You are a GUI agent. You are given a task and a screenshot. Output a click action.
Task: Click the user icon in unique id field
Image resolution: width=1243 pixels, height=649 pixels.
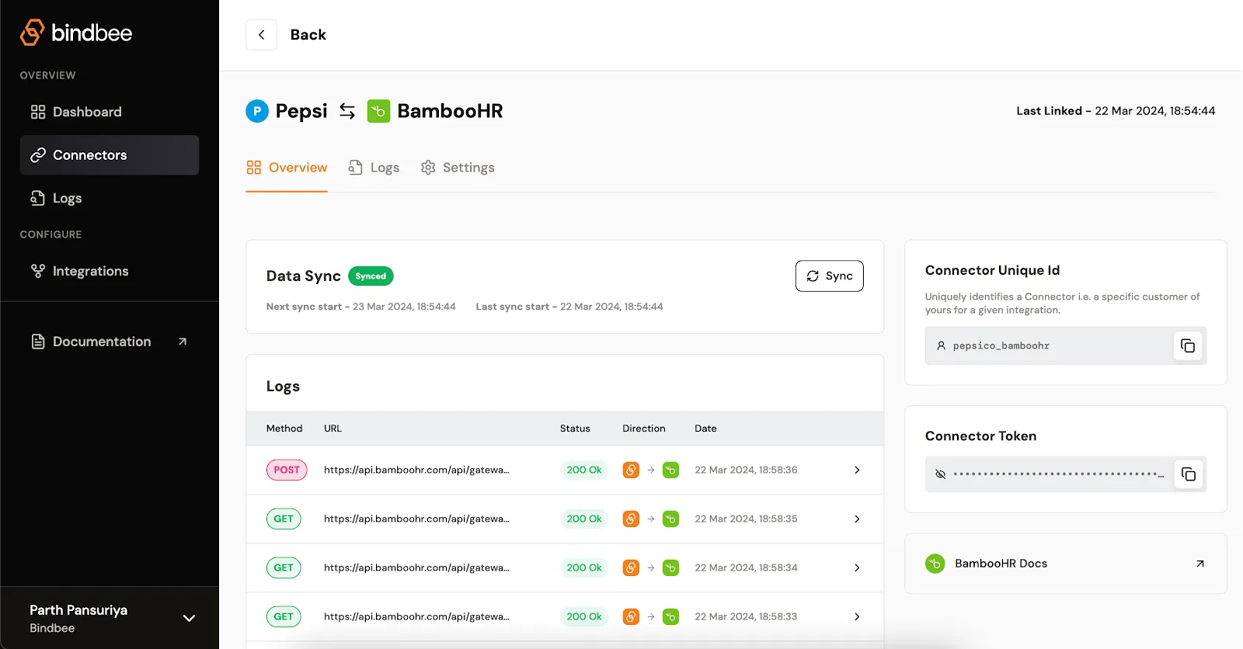point(941,345)
